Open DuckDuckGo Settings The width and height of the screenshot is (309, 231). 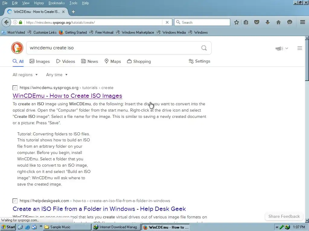[x=199, y=61]
